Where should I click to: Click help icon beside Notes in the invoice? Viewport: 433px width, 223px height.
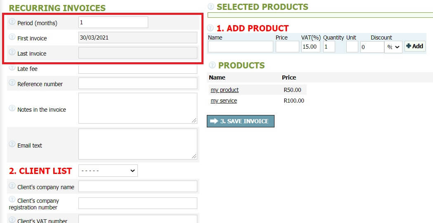(12, 108)
